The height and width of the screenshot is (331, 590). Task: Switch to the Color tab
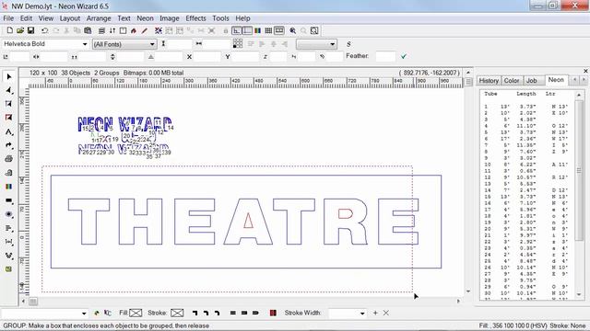(512, 81)
